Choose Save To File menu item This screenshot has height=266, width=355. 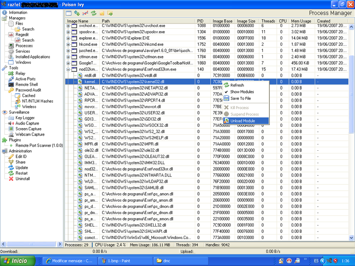click(x=246, y=98)
